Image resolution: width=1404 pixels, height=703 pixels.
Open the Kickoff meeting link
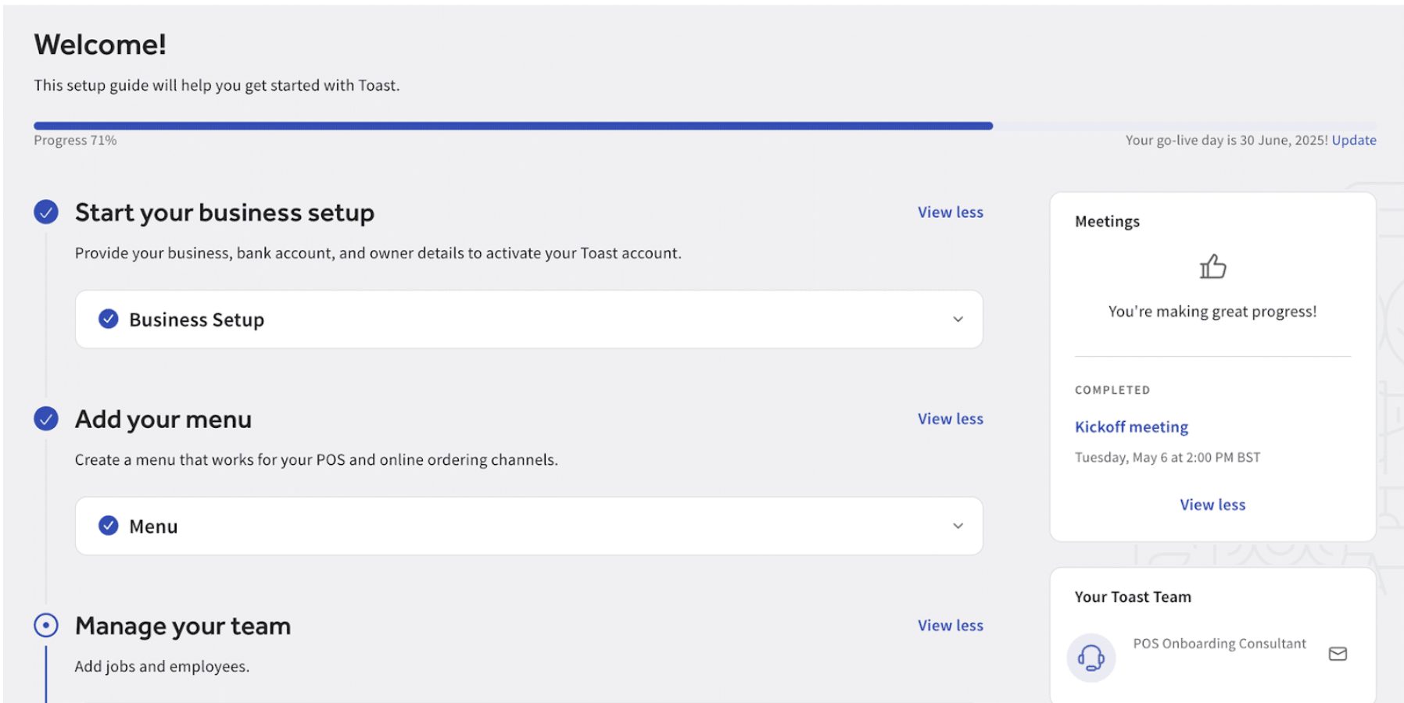pyautogui.click(x=1131, y=426)
